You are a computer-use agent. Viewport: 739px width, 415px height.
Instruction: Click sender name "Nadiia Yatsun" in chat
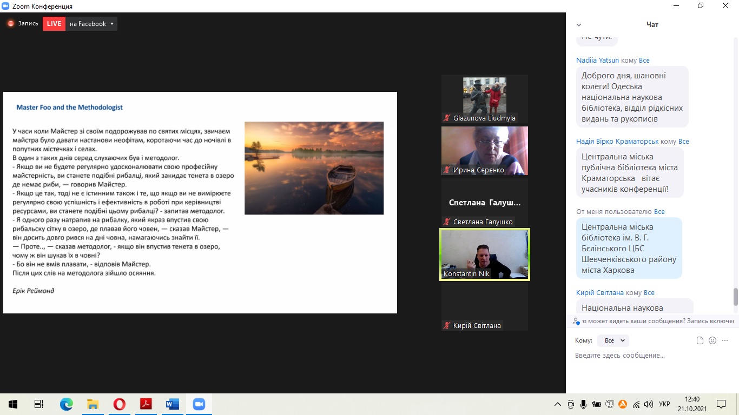pos(598,60)
